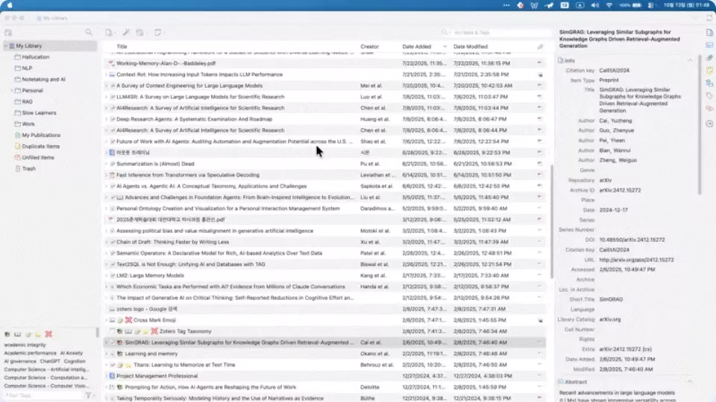Filter by 'AI Anxiety' tag

pos(72,353)
